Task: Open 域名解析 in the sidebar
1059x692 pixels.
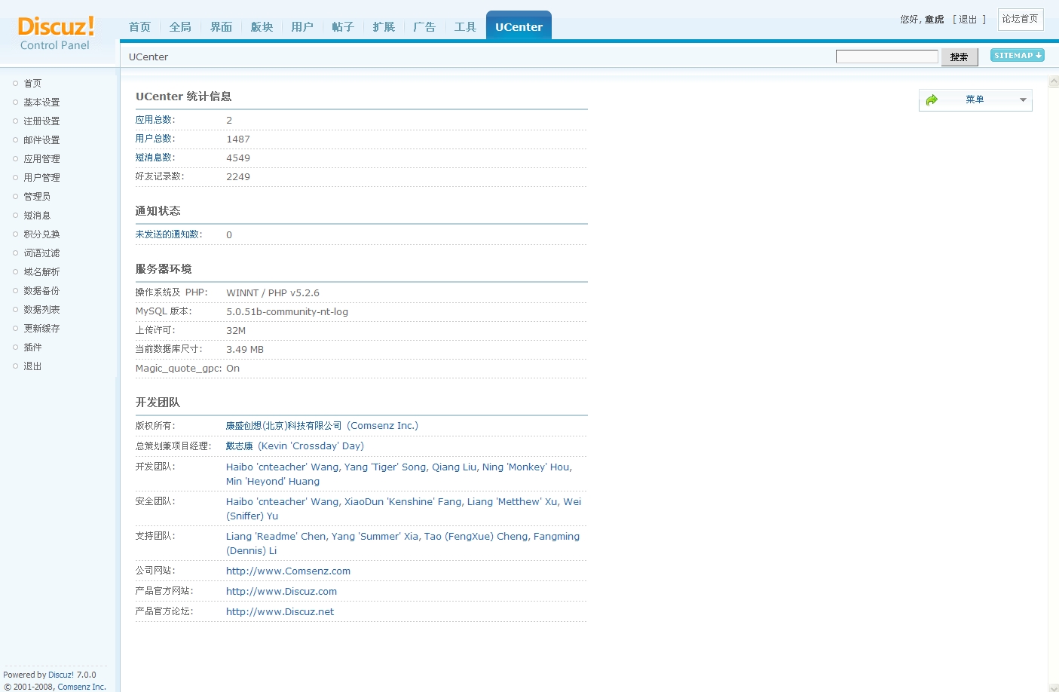Action: click(x=41, y=272)
